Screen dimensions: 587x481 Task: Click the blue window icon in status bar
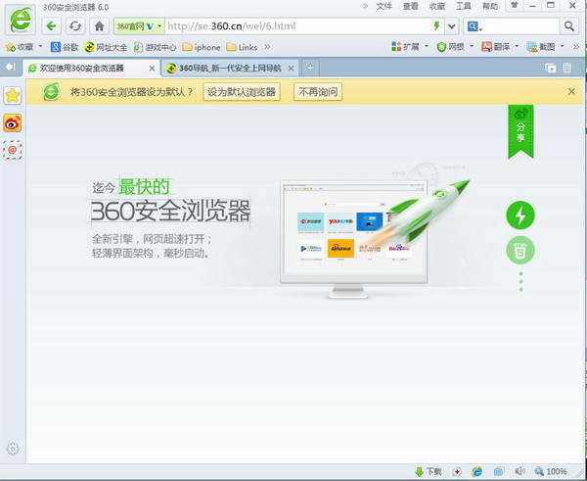(498, 471)
